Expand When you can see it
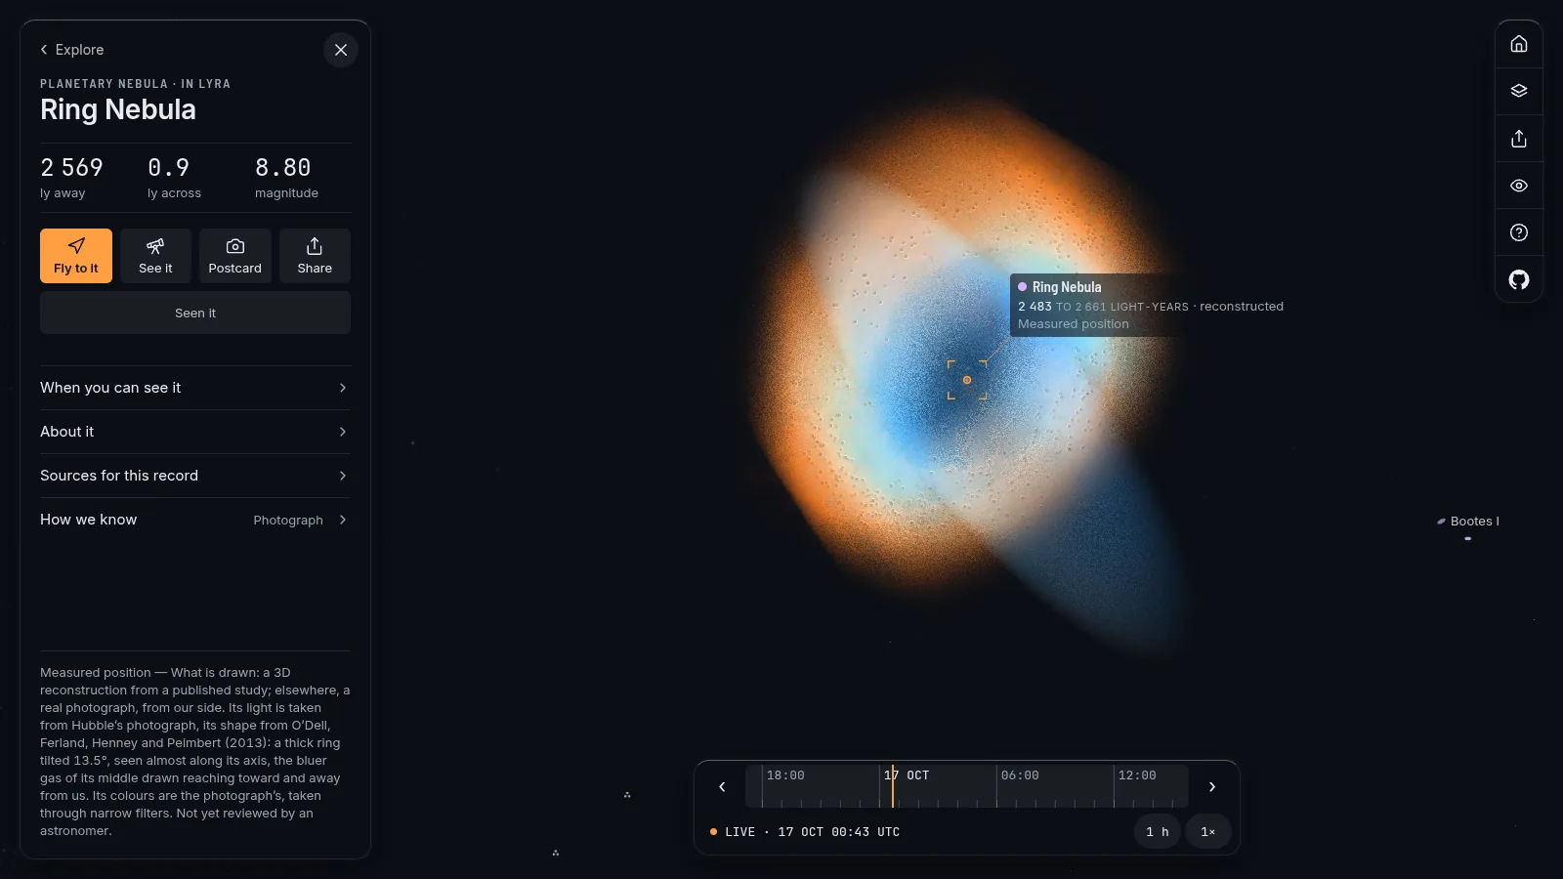 [195, 388]
